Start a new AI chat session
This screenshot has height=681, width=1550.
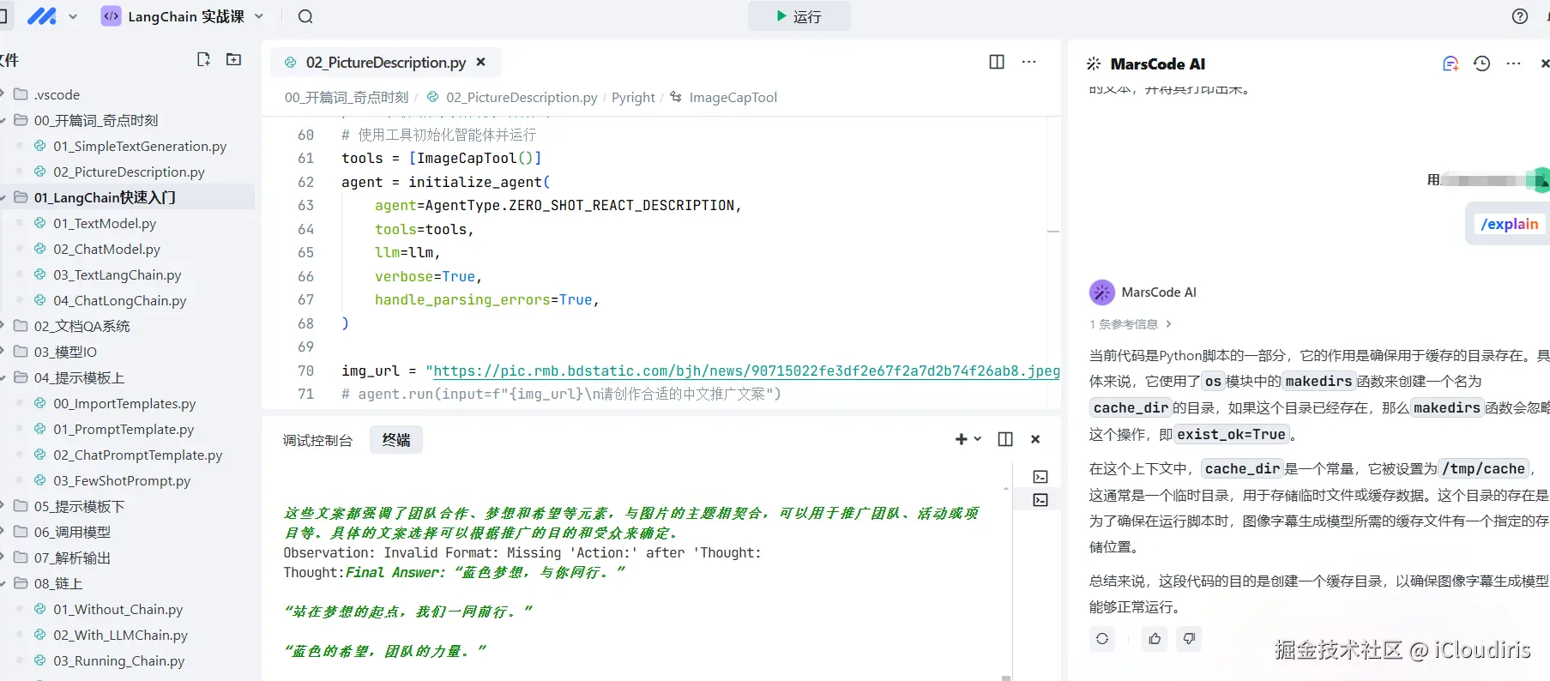tap(1450, 63)
